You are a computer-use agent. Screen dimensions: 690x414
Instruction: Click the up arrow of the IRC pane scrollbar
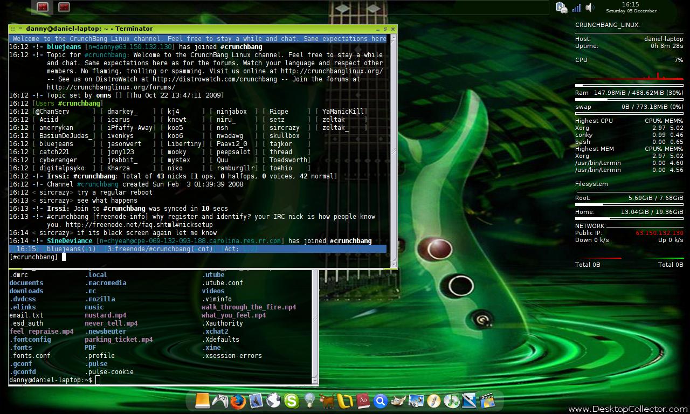[x=394, y=38]
